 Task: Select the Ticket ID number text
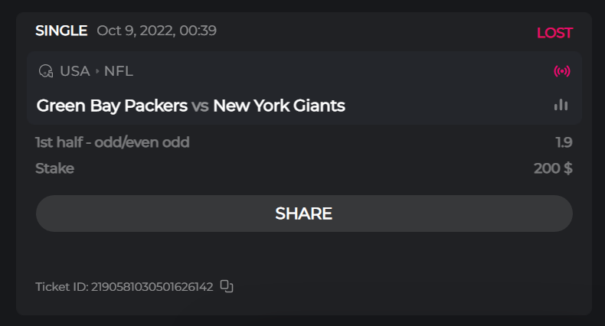tap(152, 287)
